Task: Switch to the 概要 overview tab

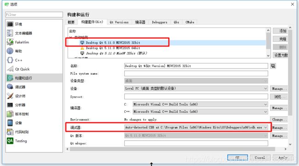Action: point(71,22)
